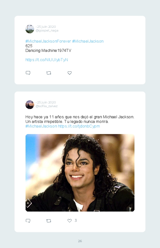Screen dimensions: 160x248
Task: Click the reply icon on sofiia_zalvez tweet
Action: [28, 221]
